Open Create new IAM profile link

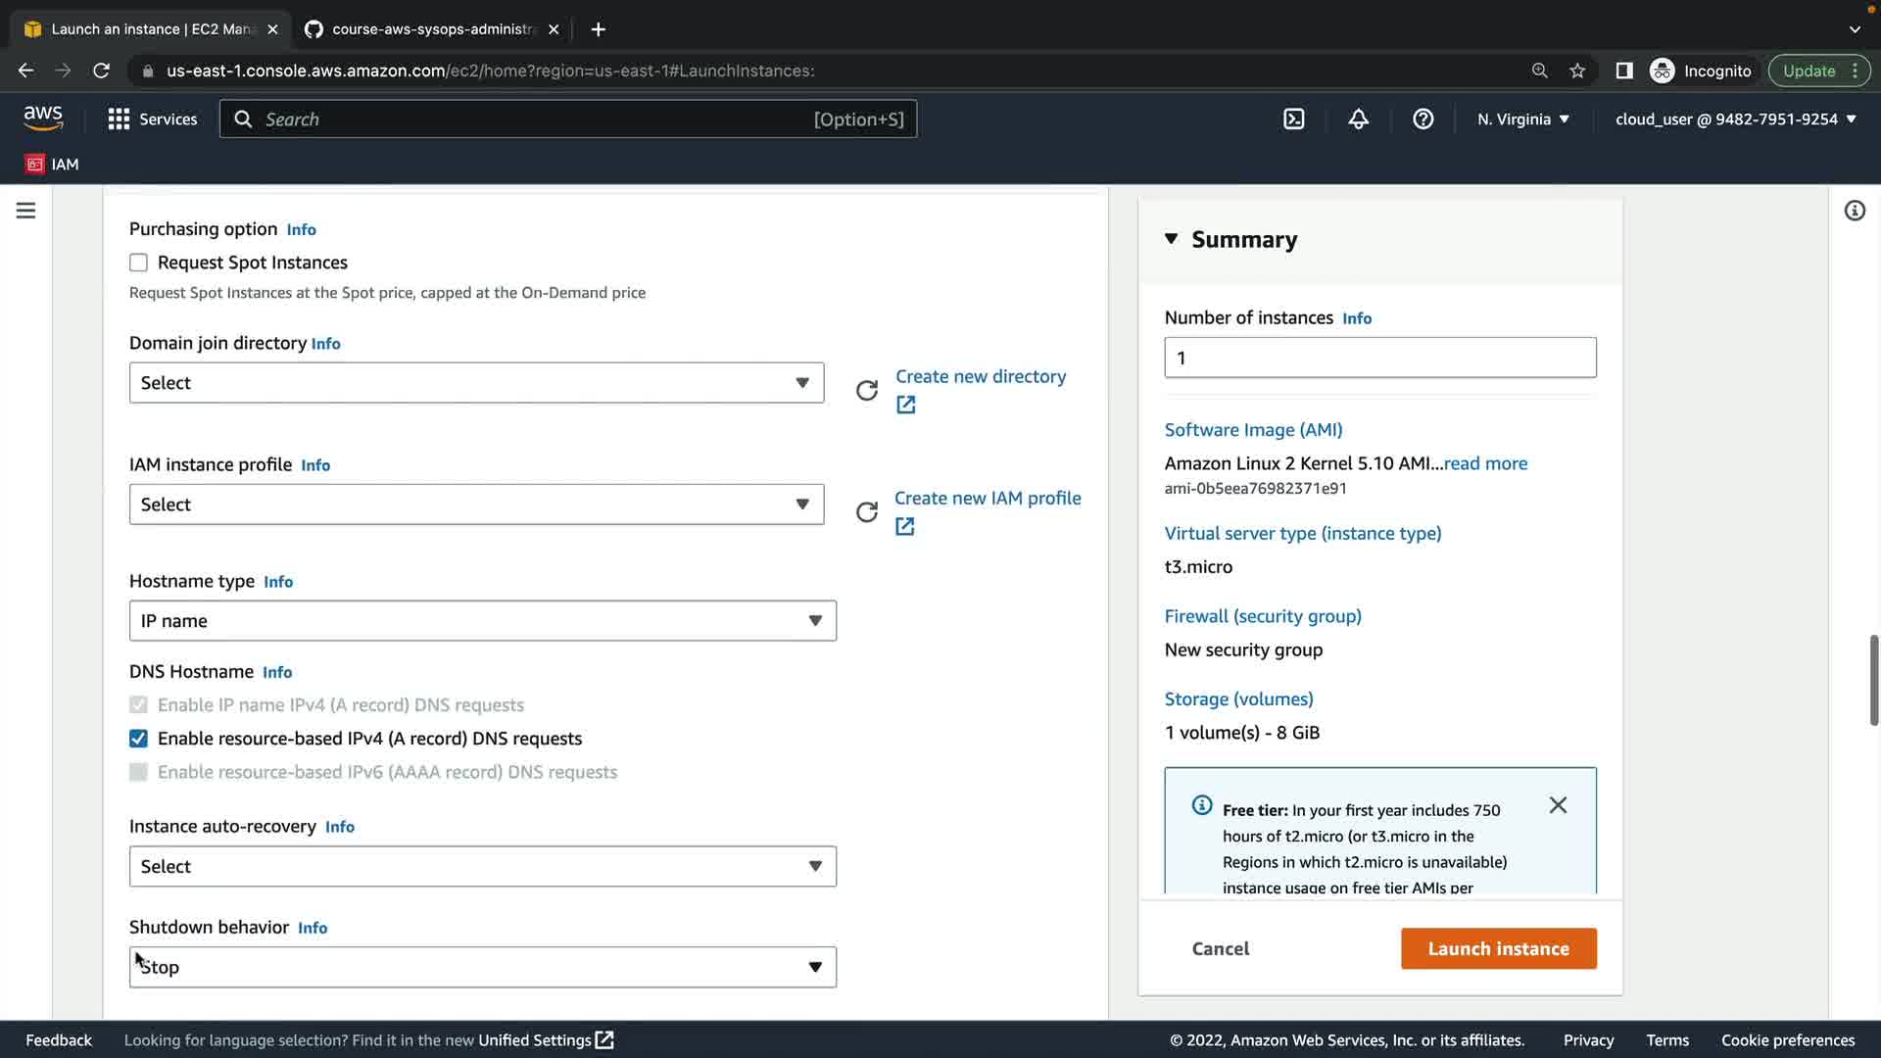click(987, 498)
